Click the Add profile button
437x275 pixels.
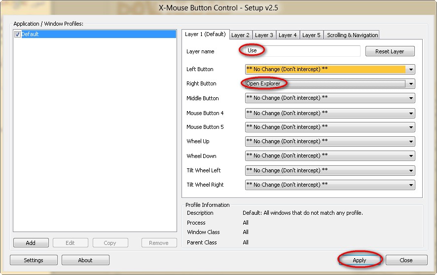[x=31, y=243]
